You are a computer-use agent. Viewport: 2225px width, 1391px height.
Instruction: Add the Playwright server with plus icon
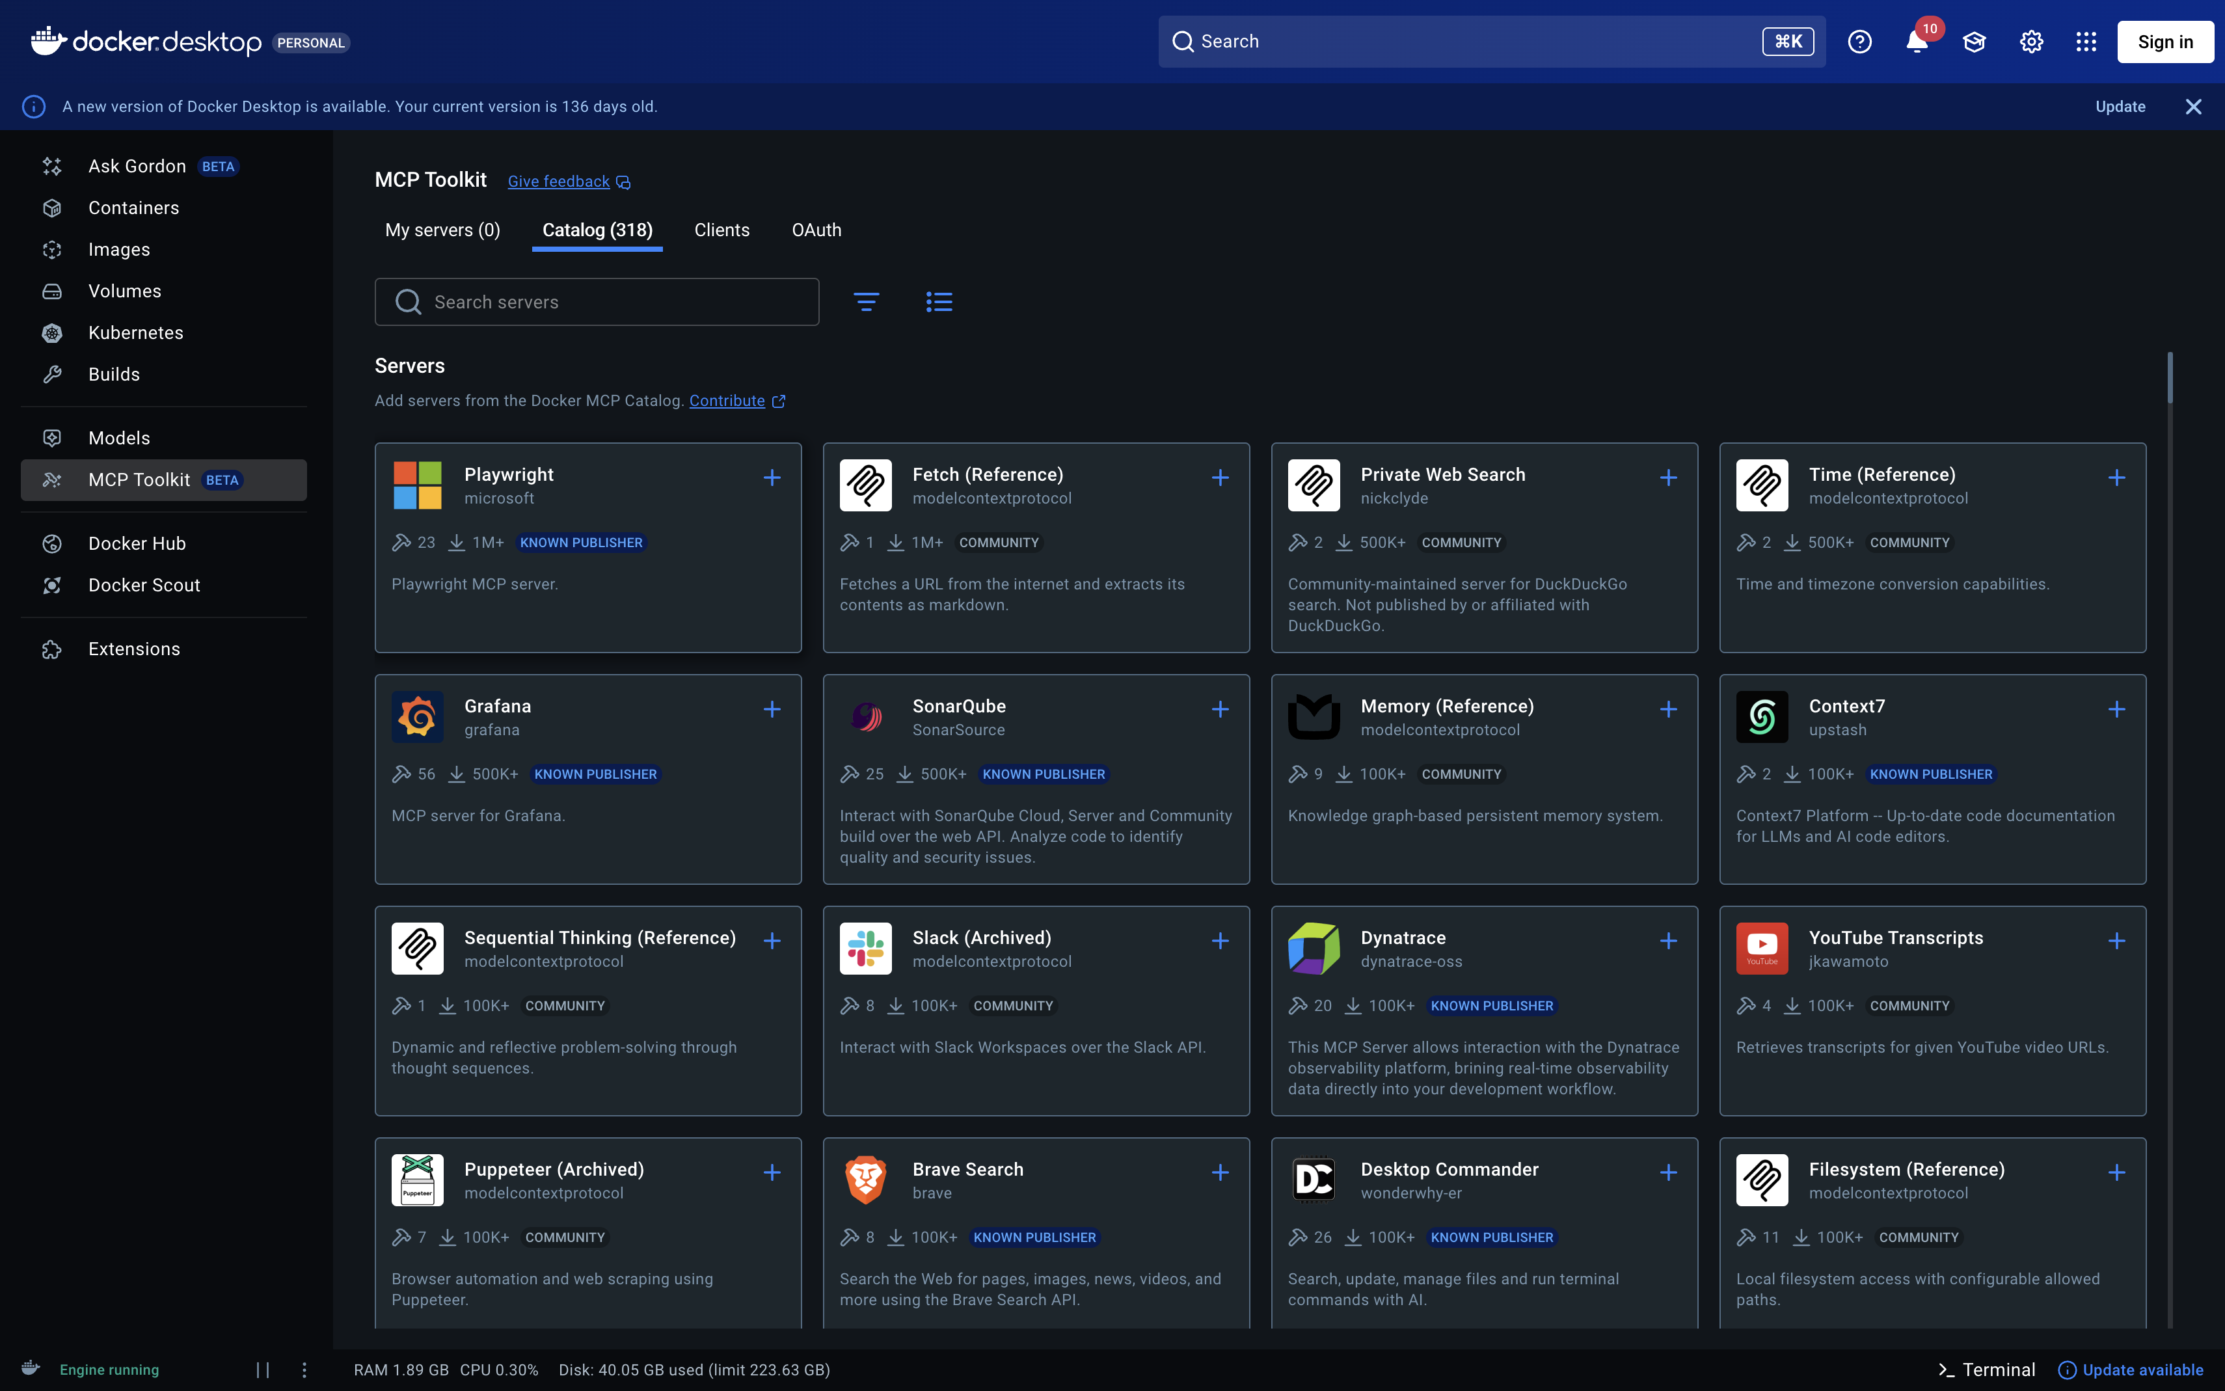[772, 478]
